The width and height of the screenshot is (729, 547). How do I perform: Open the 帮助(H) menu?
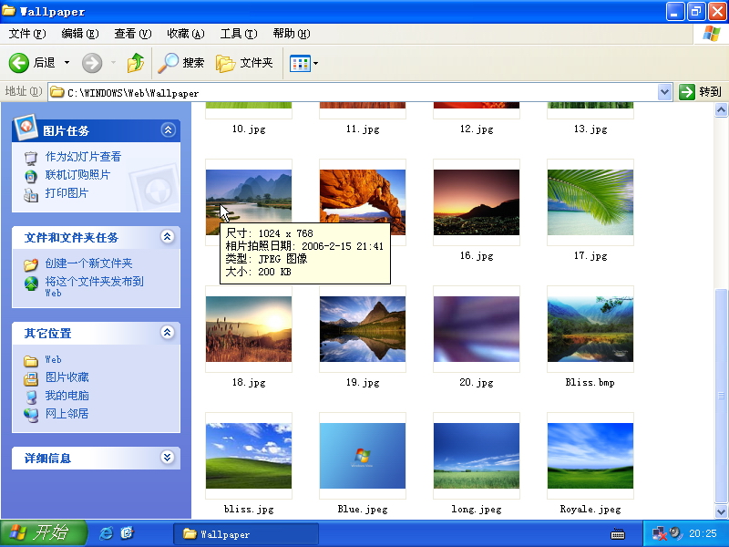tap(292, 34)
